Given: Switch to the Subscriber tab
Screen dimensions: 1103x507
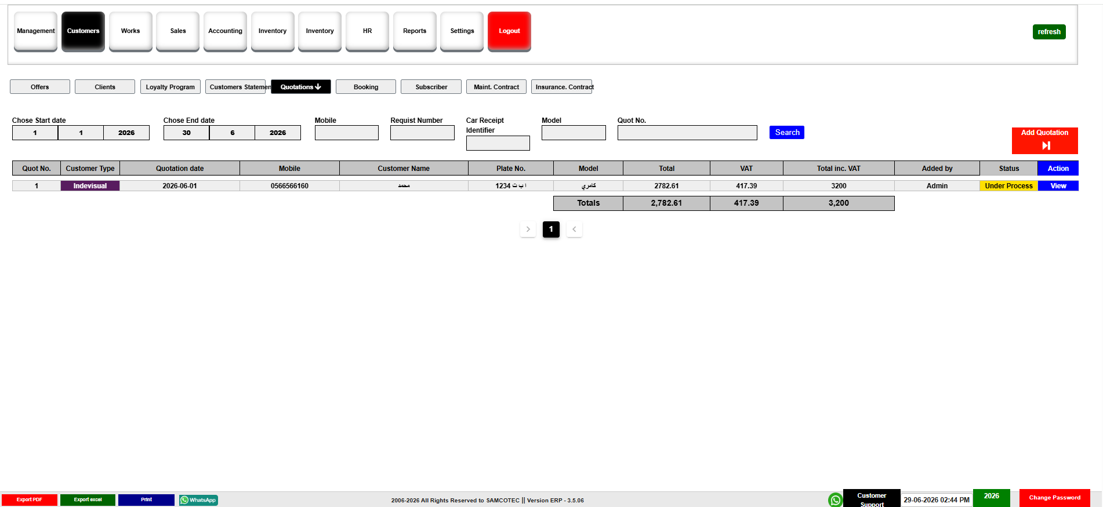Looking at the screenshot, I should tap(431, 87).
